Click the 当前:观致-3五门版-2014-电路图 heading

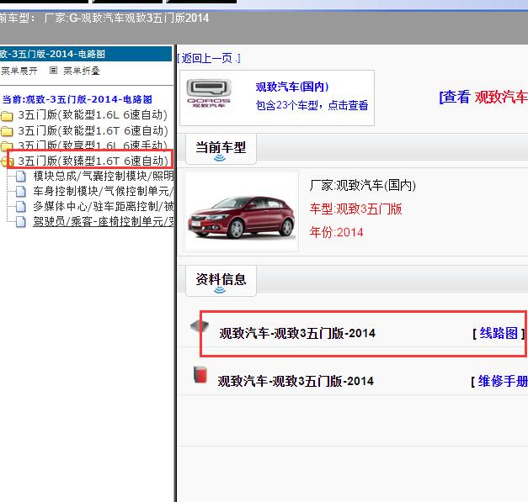(77, 99)
